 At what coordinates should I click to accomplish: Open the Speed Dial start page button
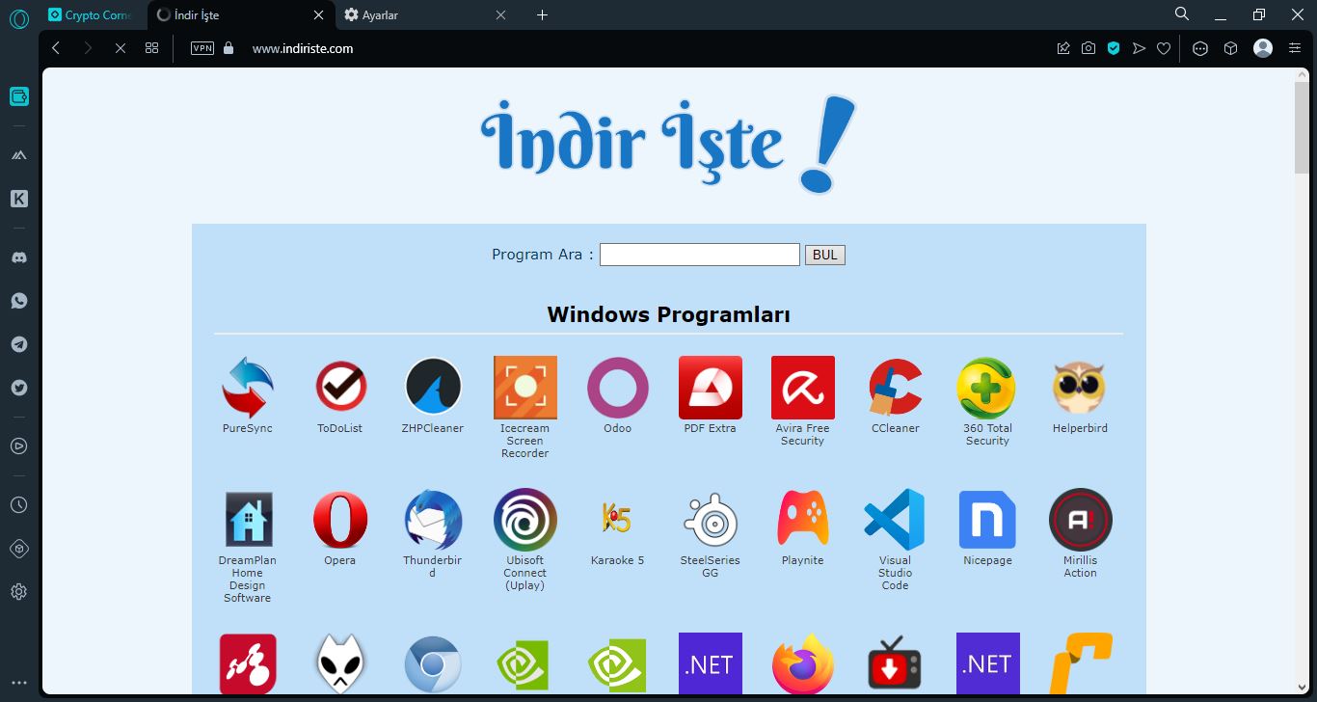pyautogui.click(x=151, y=48)
